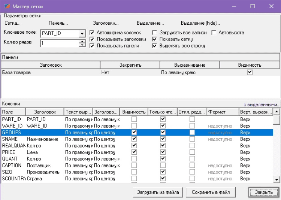The height and width of the screenshot is (200, 281).
Task: Toggle Выделять всю строку checkbox
Action: pos(155,46)
